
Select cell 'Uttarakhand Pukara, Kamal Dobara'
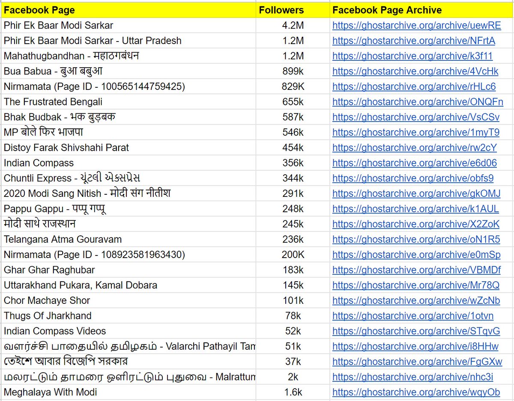128,285
